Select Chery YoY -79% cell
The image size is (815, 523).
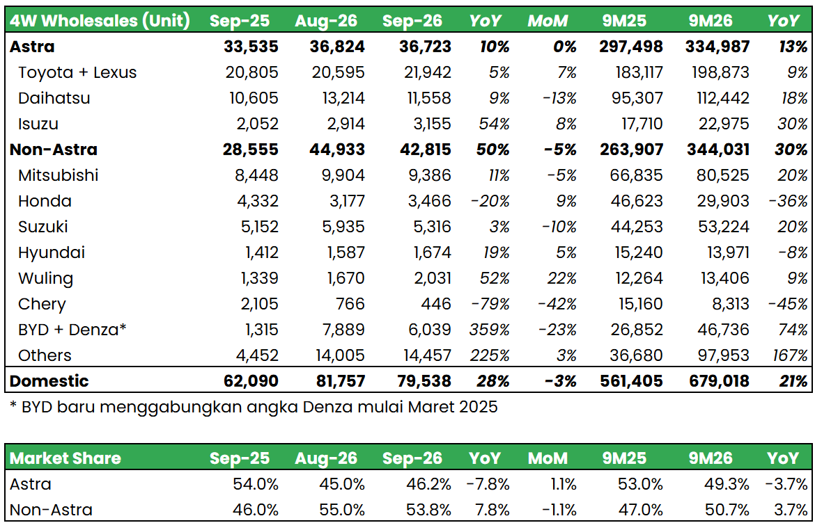(x=492, y=304)
